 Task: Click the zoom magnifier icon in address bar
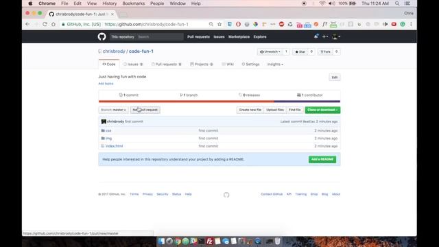211,25
